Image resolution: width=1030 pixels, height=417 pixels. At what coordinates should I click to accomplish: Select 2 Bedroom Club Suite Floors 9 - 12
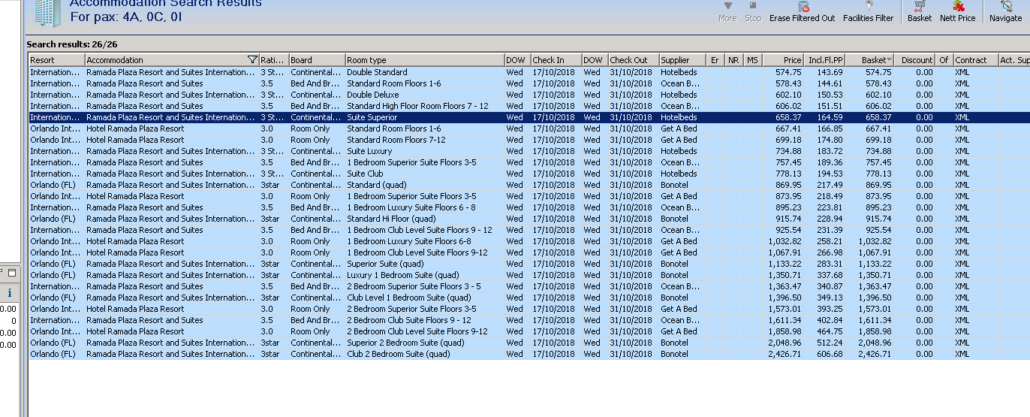click(529, 320)
